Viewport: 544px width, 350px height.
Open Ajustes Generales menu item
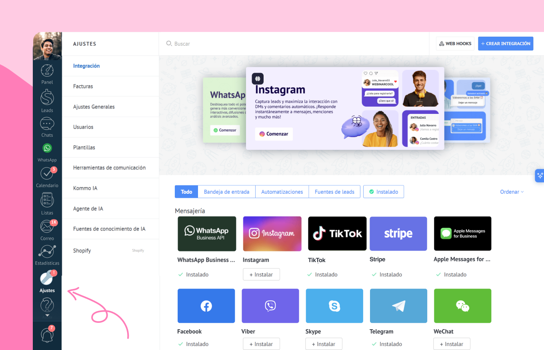110,107
